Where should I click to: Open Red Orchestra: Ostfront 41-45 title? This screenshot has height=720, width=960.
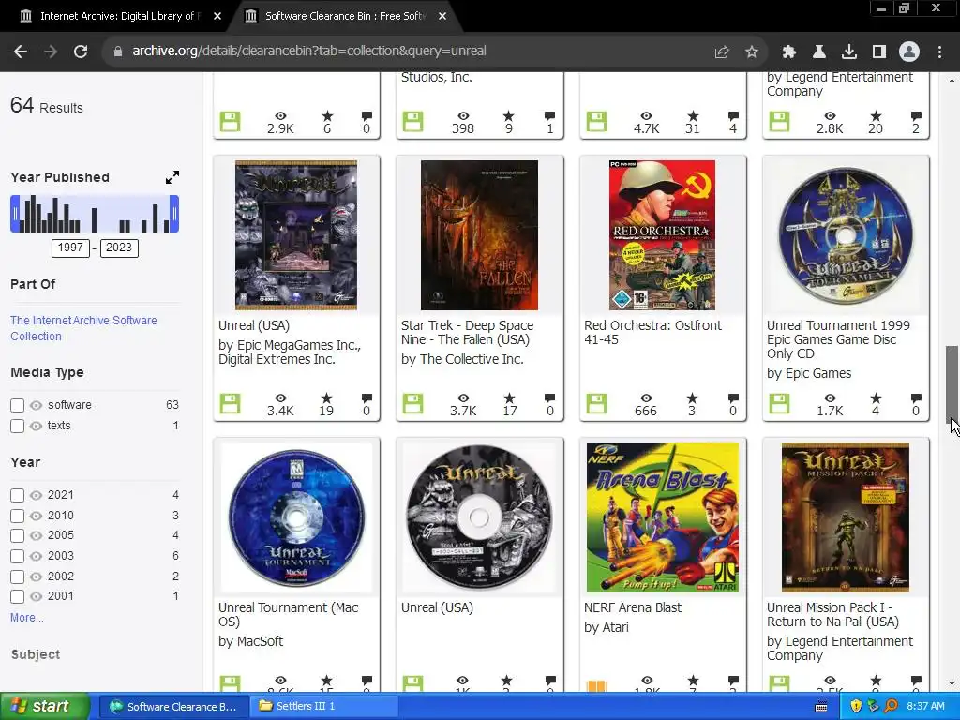[652, 333]
